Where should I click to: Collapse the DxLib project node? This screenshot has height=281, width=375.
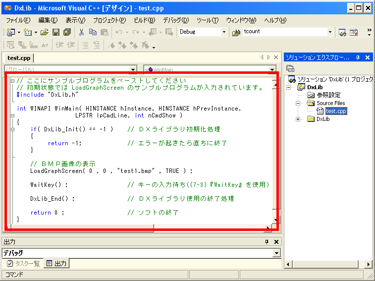(289, 87)
